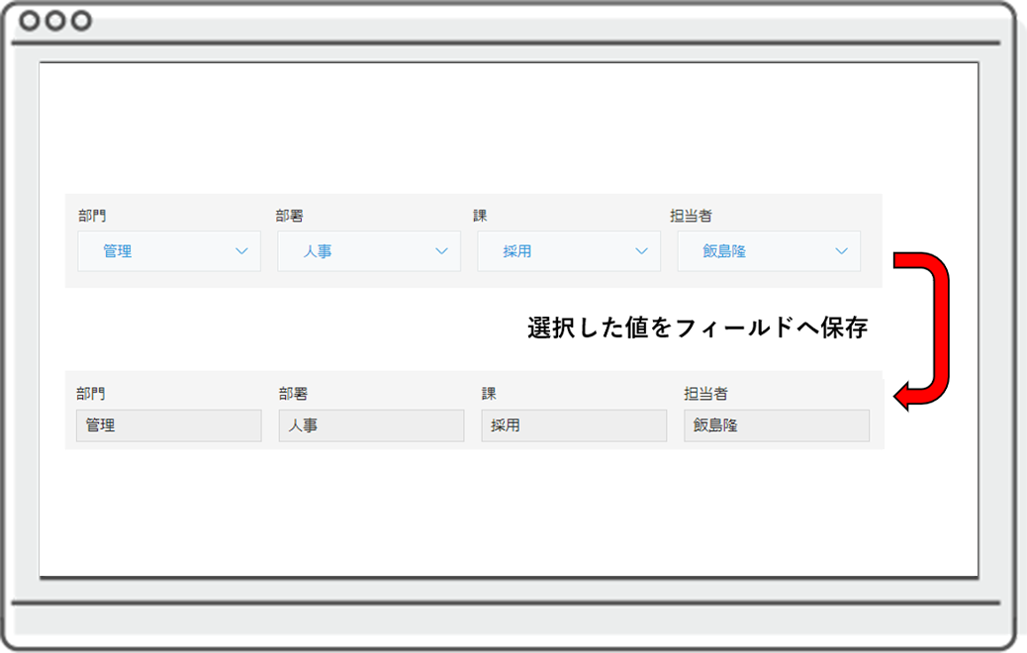This screenshot has width=1027, height=653.
Task: Click the 部門 label above the dropdown
Action: pos(91,215)
